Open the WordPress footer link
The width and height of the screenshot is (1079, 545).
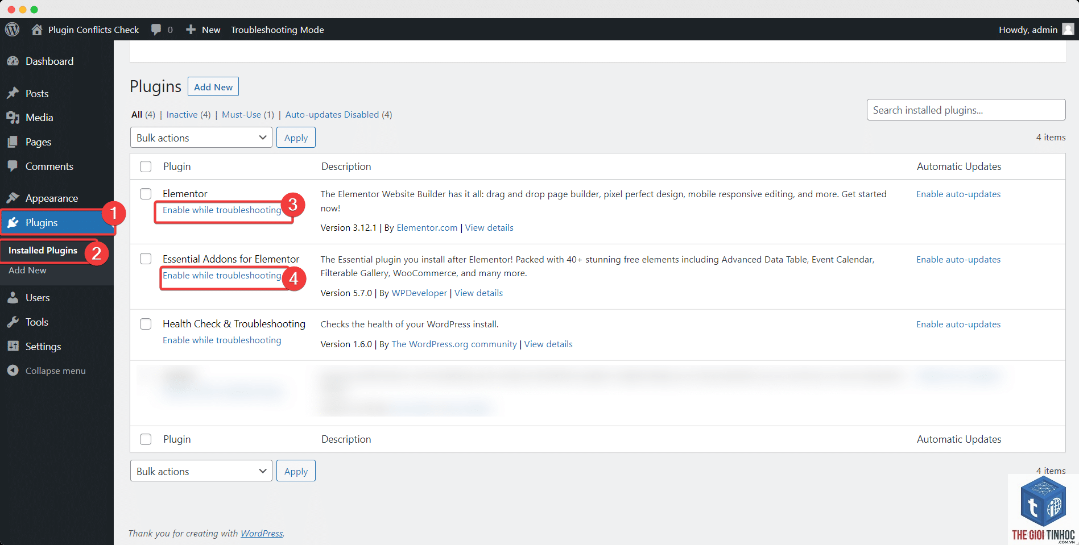click(x=262, y=534)
